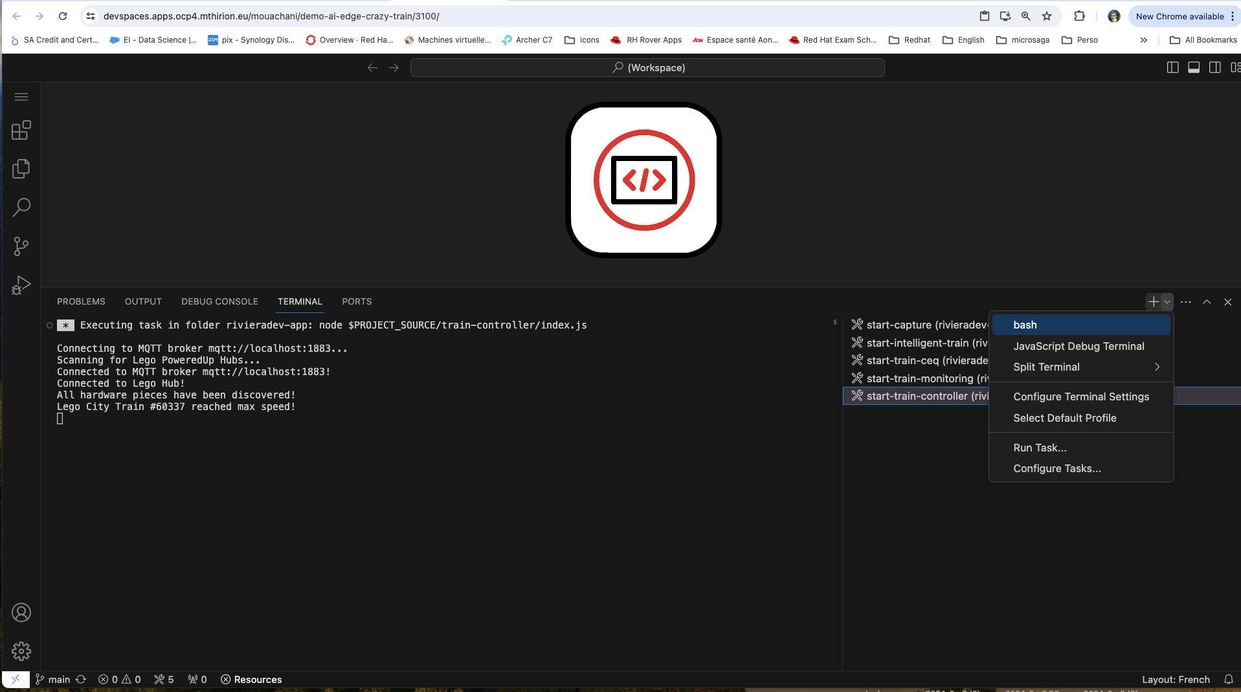Open the Search view
This screenshot has width=1241, height=692.
point(21,208)
